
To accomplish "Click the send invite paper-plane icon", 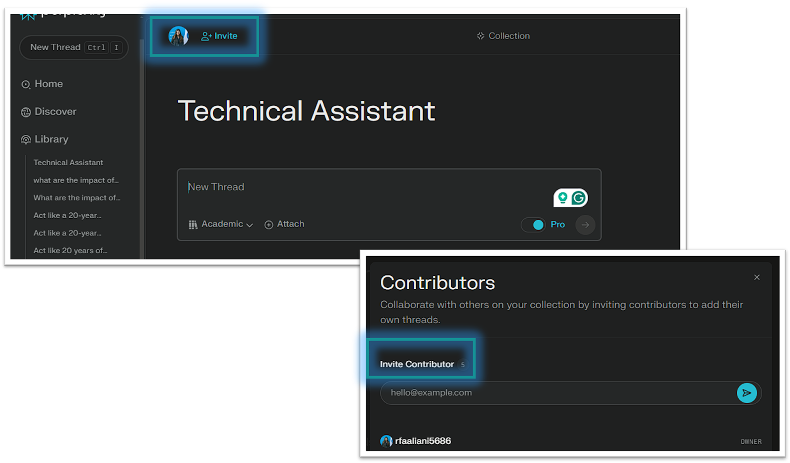I will tap(747, 393).
